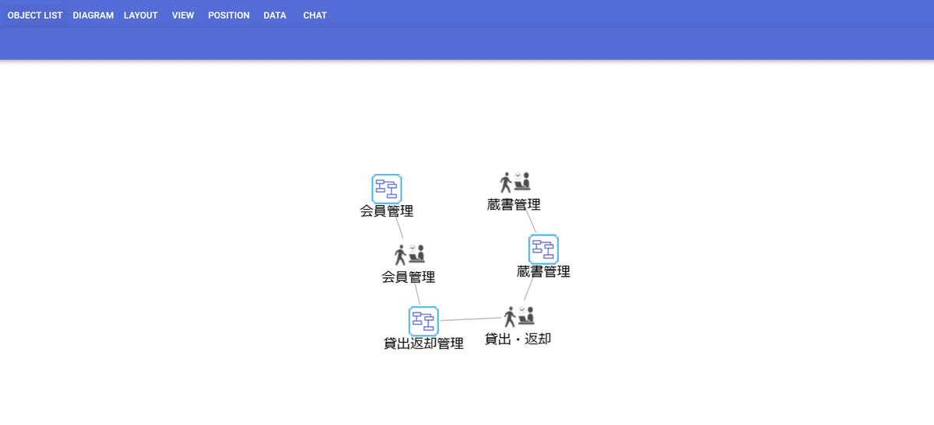Click the 会員管理 label under the person icon
Viewport: 934px width, 425px height.
tap(409, 277)
